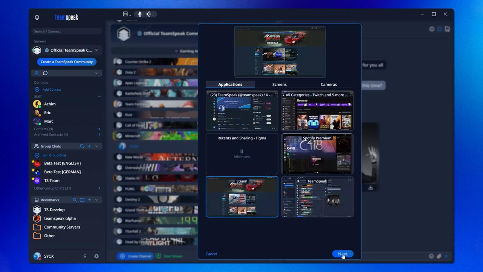This screenshot has height=272, width=483.
Task: Switch to the chat bubble icon
Action: pos(45,73)
